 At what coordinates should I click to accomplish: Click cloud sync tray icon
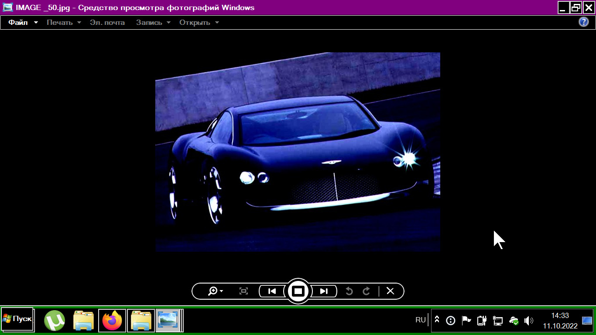pos(514,321)
